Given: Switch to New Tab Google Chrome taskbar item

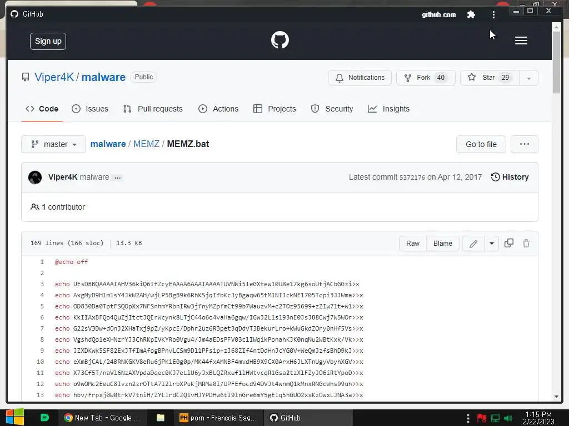Looking at the screenshot, I should click(x=103, y=418).
